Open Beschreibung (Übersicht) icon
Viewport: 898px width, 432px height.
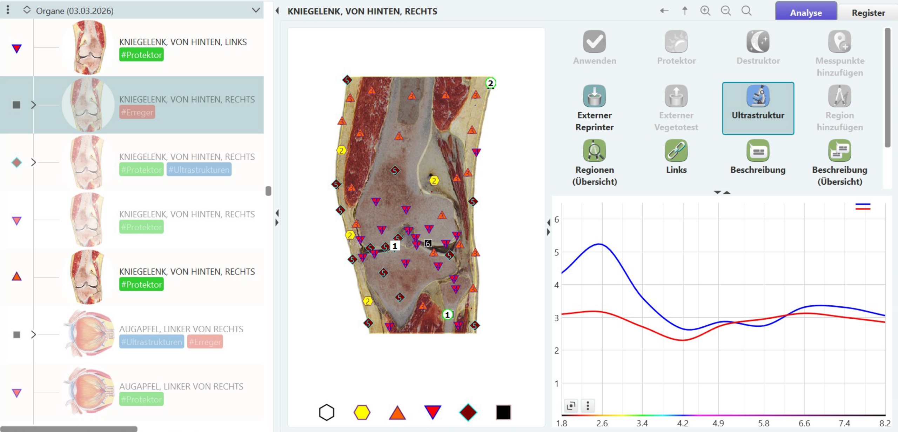click(x=839, y=151)
